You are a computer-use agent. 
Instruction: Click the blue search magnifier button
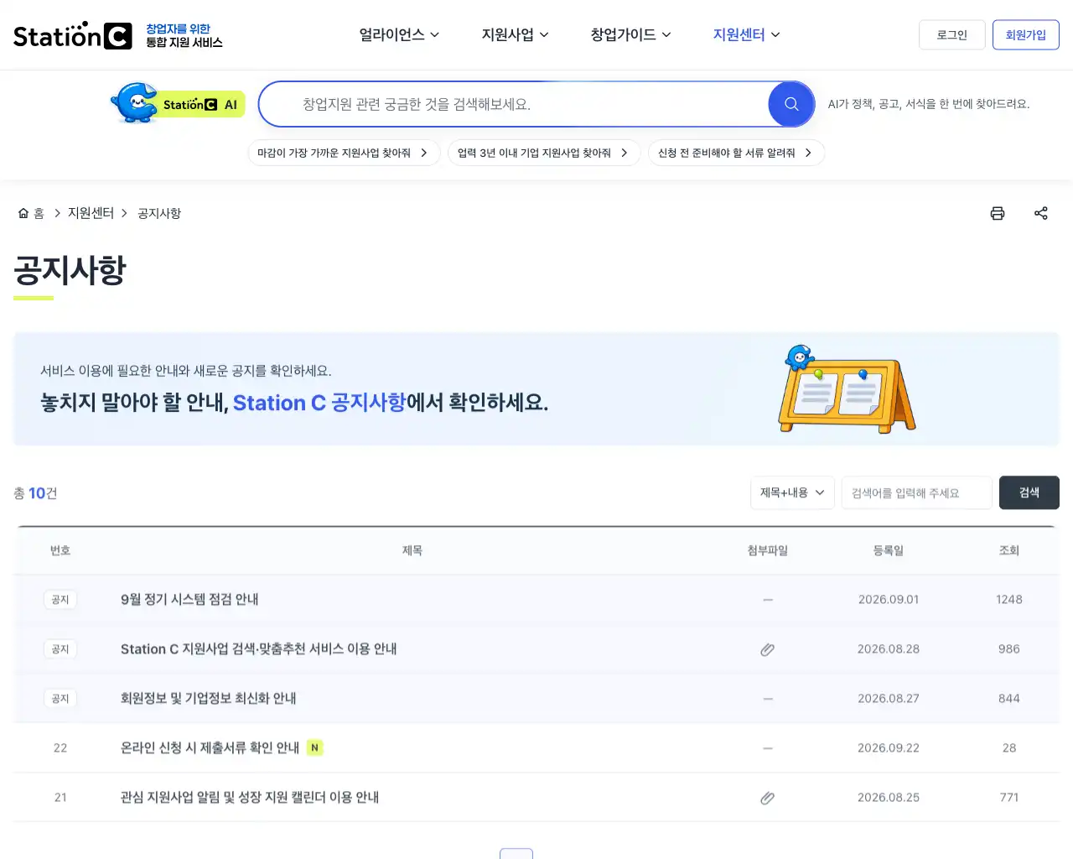791,104
